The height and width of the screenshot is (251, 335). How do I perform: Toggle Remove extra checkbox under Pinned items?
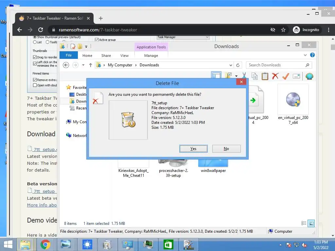click(35, 80)
